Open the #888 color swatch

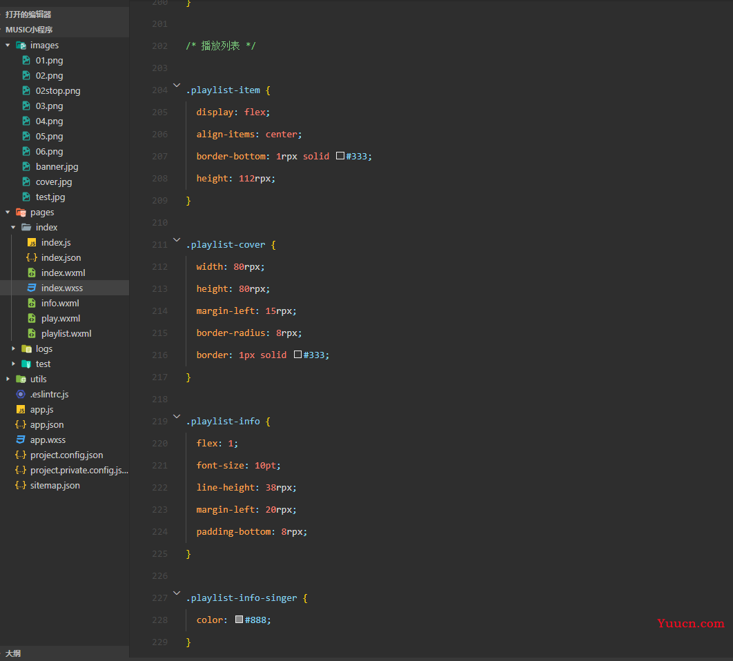tap(239, 620)
